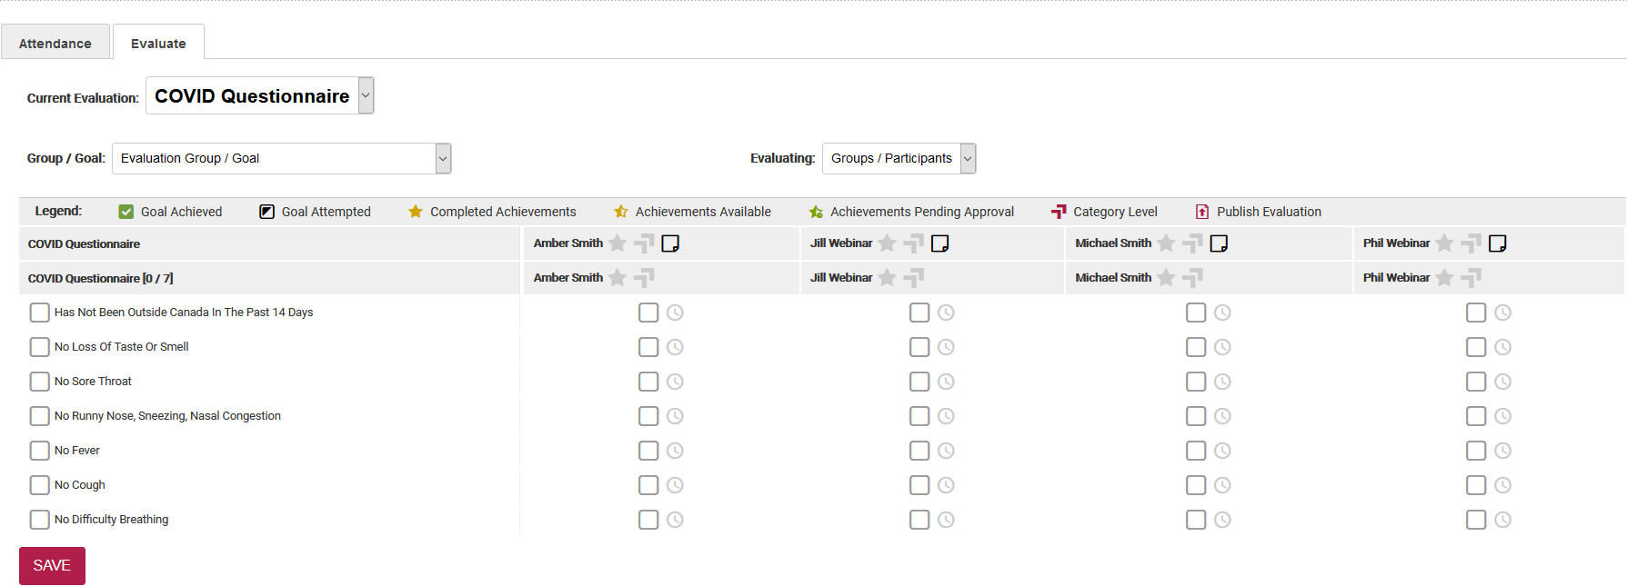Tick Amber Smith's No Loss Of Taste checkbox
Image resolution: width=1627 pixels, height=586 pixels.
[x=648, y=347]
